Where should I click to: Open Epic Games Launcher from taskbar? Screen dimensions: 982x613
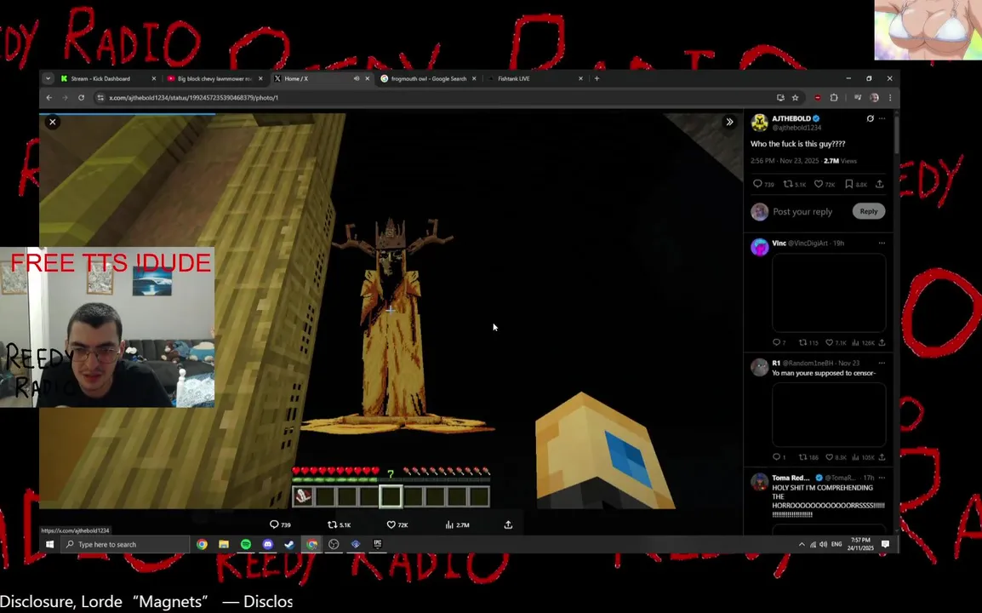point(378,545)
